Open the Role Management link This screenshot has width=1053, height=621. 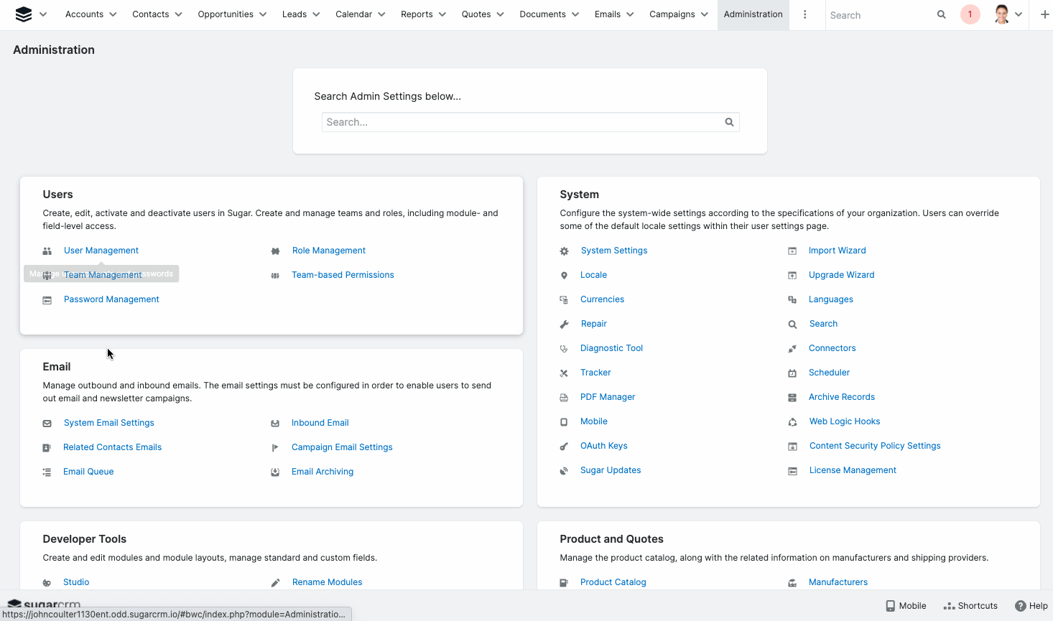[328, 251]
